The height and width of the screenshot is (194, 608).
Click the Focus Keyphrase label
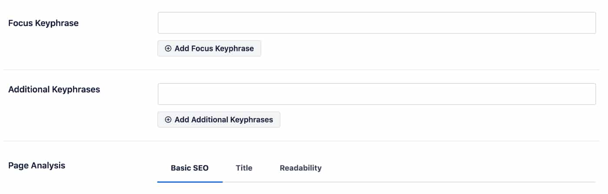pos(43,23)
